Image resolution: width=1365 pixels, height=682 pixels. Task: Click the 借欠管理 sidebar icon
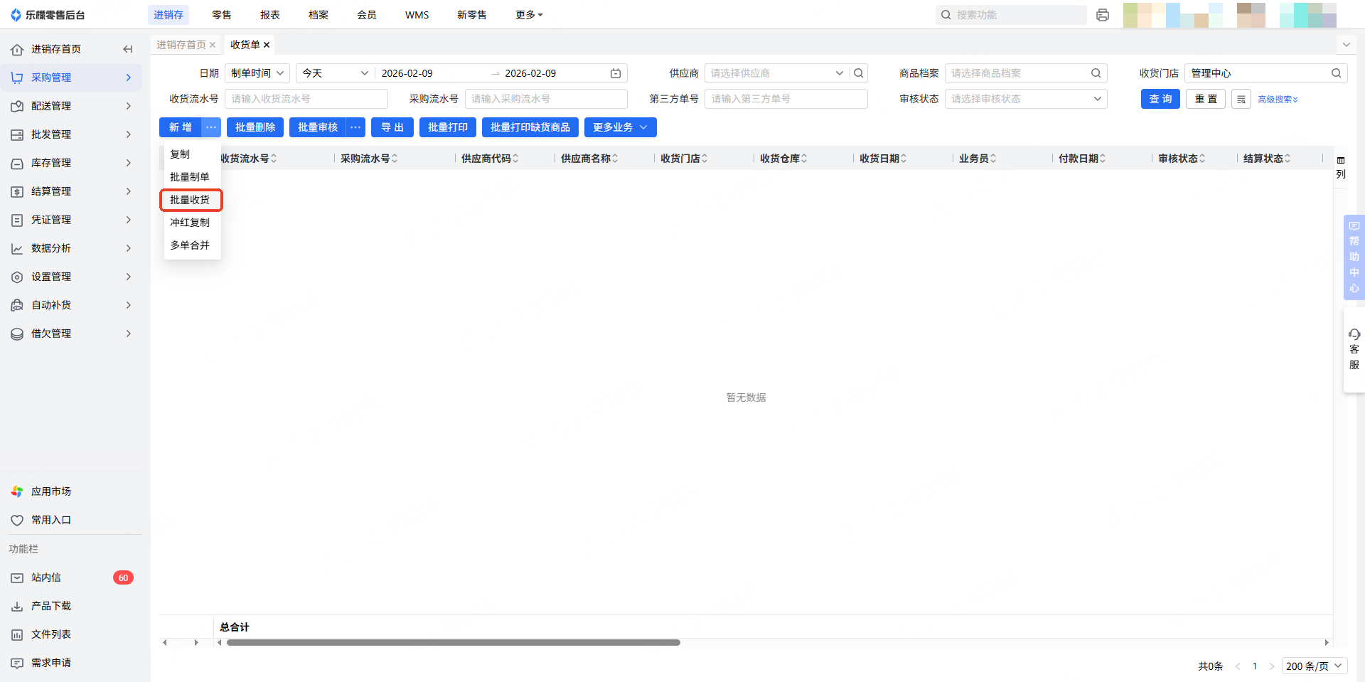[17, 334]
